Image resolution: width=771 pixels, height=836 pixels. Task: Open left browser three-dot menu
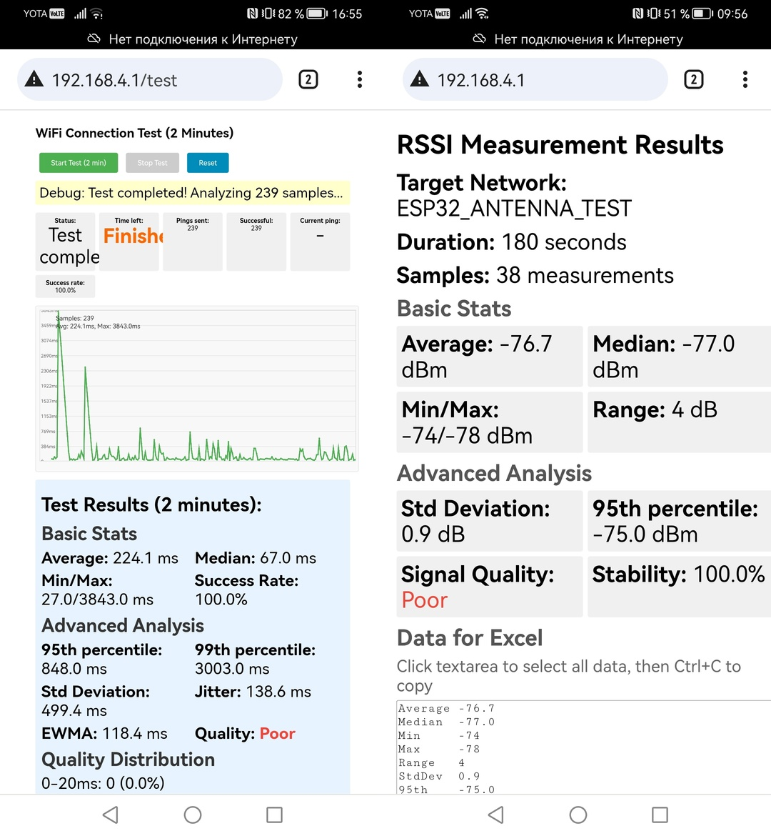click(x=360, y=79)
